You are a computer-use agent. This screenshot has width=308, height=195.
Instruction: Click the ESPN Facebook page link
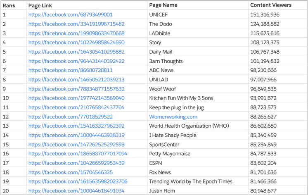pyautogui.click(x=76, y=163)
